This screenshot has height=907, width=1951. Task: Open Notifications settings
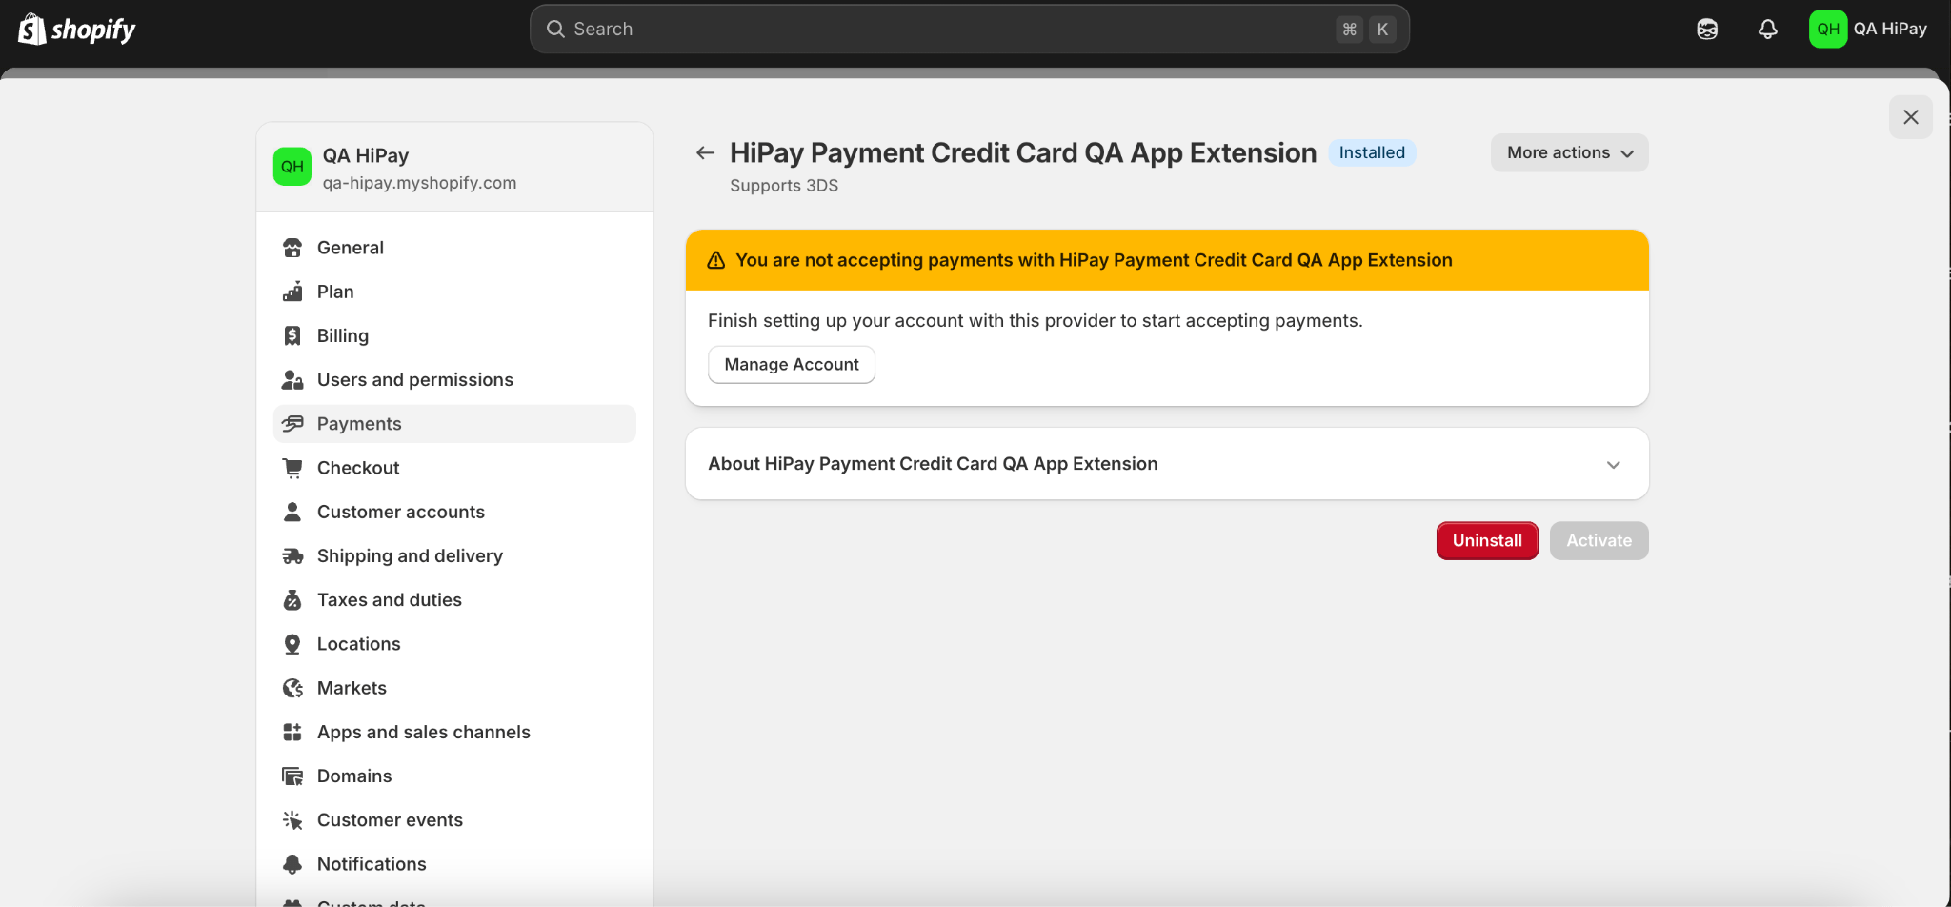tap(454, 864)
